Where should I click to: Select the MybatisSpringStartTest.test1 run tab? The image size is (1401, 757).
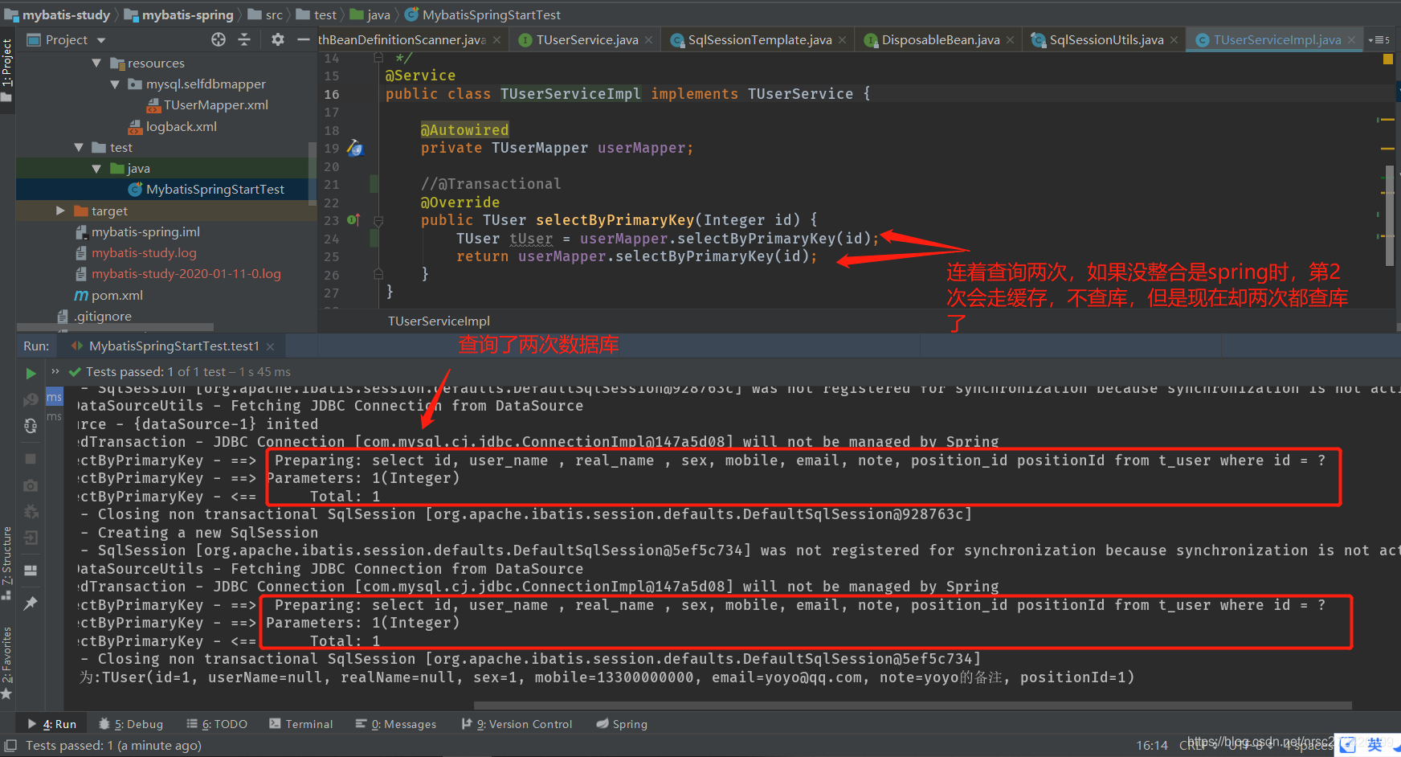click(x=174, y=346)
